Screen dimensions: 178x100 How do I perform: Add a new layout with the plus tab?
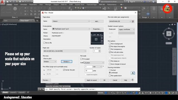[28, 92]
